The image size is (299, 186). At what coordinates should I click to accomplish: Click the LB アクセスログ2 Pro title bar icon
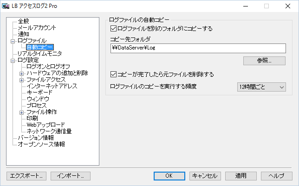(x=6, y=6)
